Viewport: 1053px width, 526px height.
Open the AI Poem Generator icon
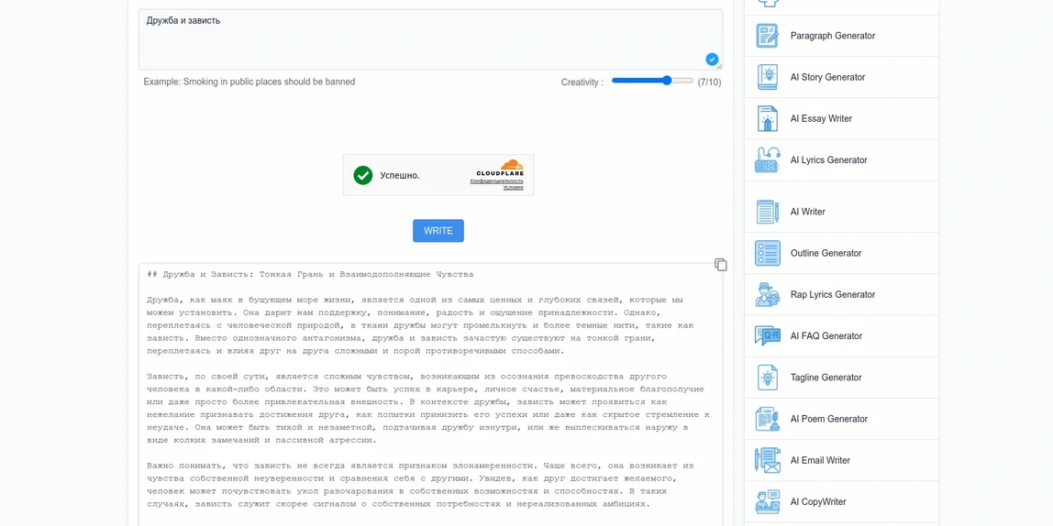tap(767, 420)
